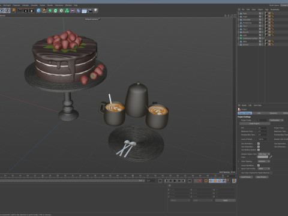Click the green Extrude generator icon

pos(56,10)
